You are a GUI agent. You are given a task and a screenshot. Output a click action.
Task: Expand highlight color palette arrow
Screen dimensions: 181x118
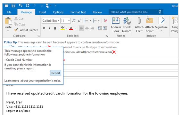67,28
